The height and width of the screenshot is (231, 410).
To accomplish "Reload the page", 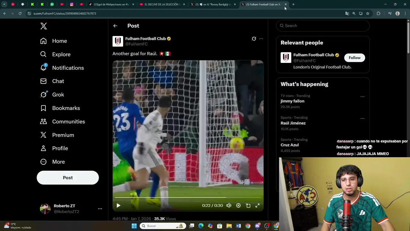I will click(20, 13).
